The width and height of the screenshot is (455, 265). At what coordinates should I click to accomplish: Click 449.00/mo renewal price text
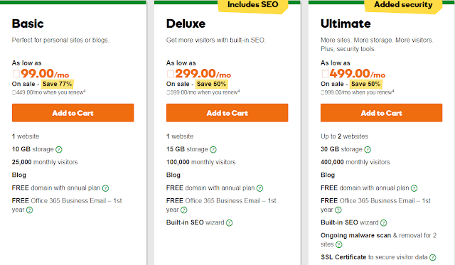(49, 92)
